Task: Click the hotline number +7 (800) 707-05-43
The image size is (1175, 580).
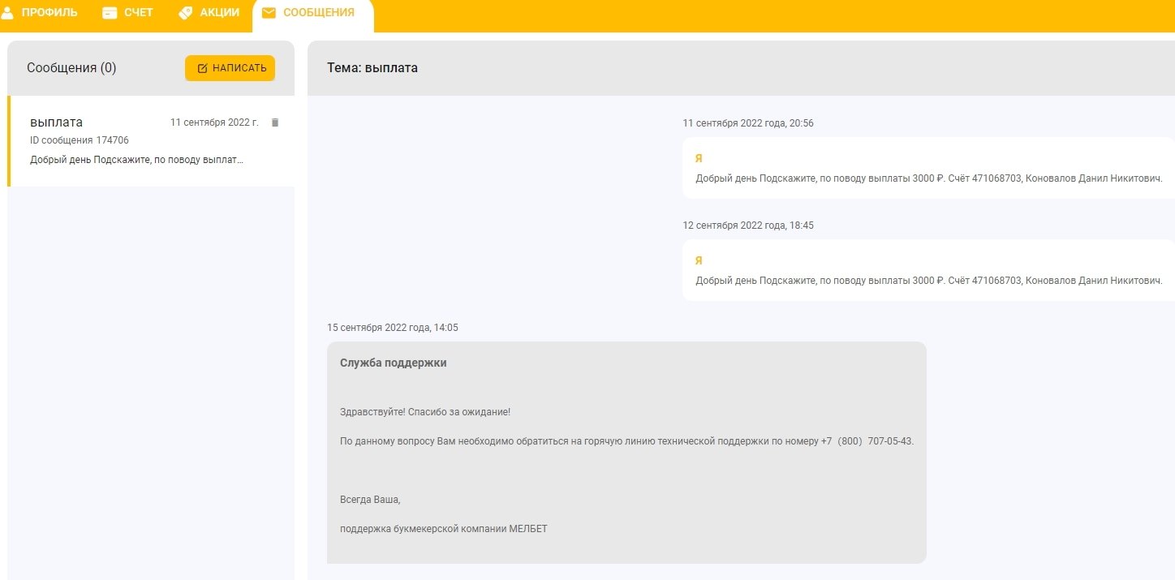Action: coord(867,441)
